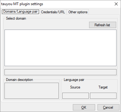
Task: Close the tauyou MT plugin settings window
Action: tap(116, 4)
